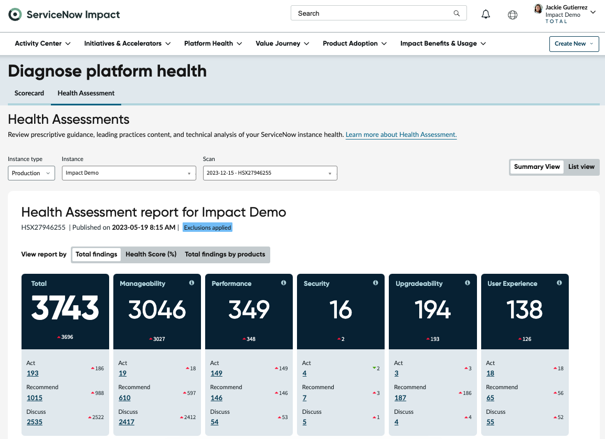This screenshot has width=605, height=439.
Task: Click the Manageability 3046 count
Action: [157, 309]
